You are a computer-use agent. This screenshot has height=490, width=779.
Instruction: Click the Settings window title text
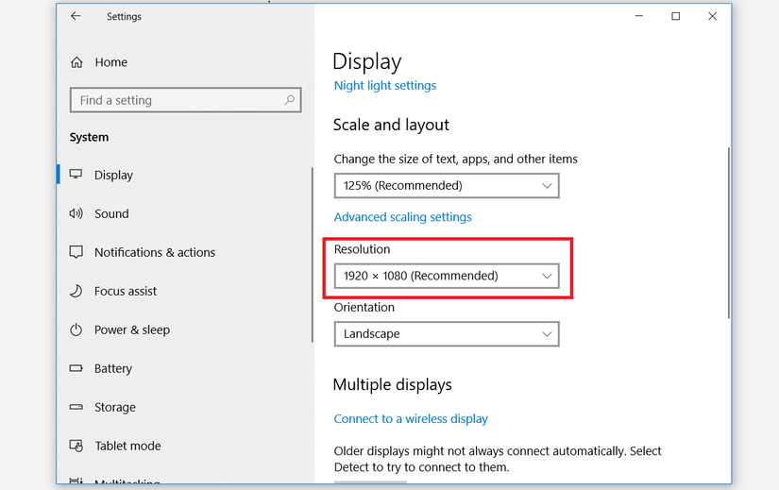(x=125, y=16)
